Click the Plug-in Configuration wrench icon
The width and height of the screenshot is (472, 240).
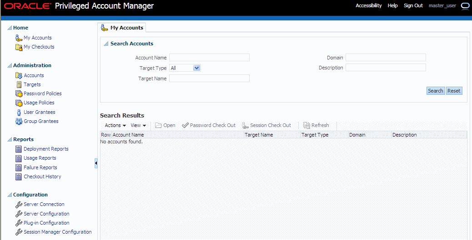click(x=19, y=223)
